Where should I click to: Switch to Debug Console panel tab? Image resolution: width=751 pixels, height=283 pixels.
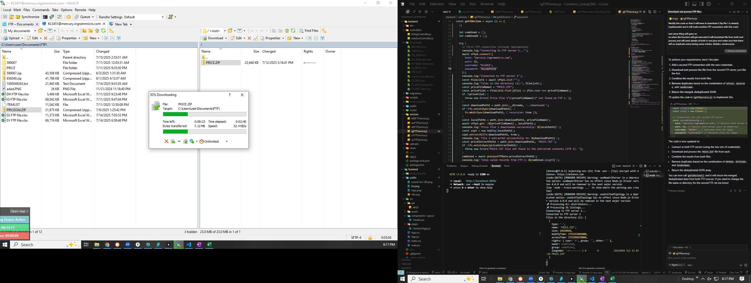tap(479, 166)
